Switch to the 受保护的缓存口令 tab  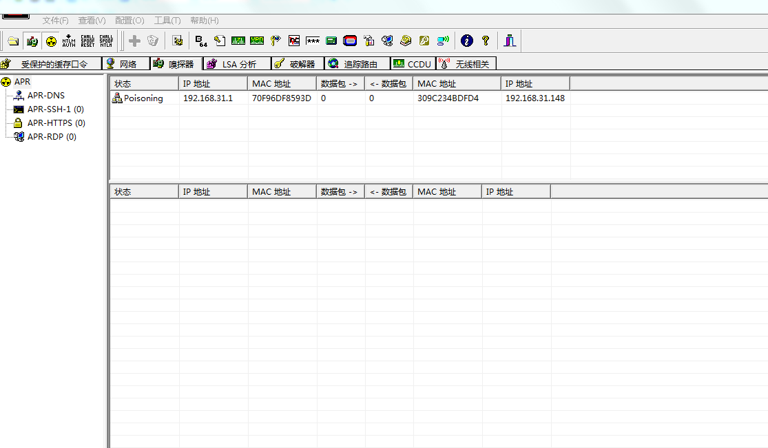tap(50, 64)
